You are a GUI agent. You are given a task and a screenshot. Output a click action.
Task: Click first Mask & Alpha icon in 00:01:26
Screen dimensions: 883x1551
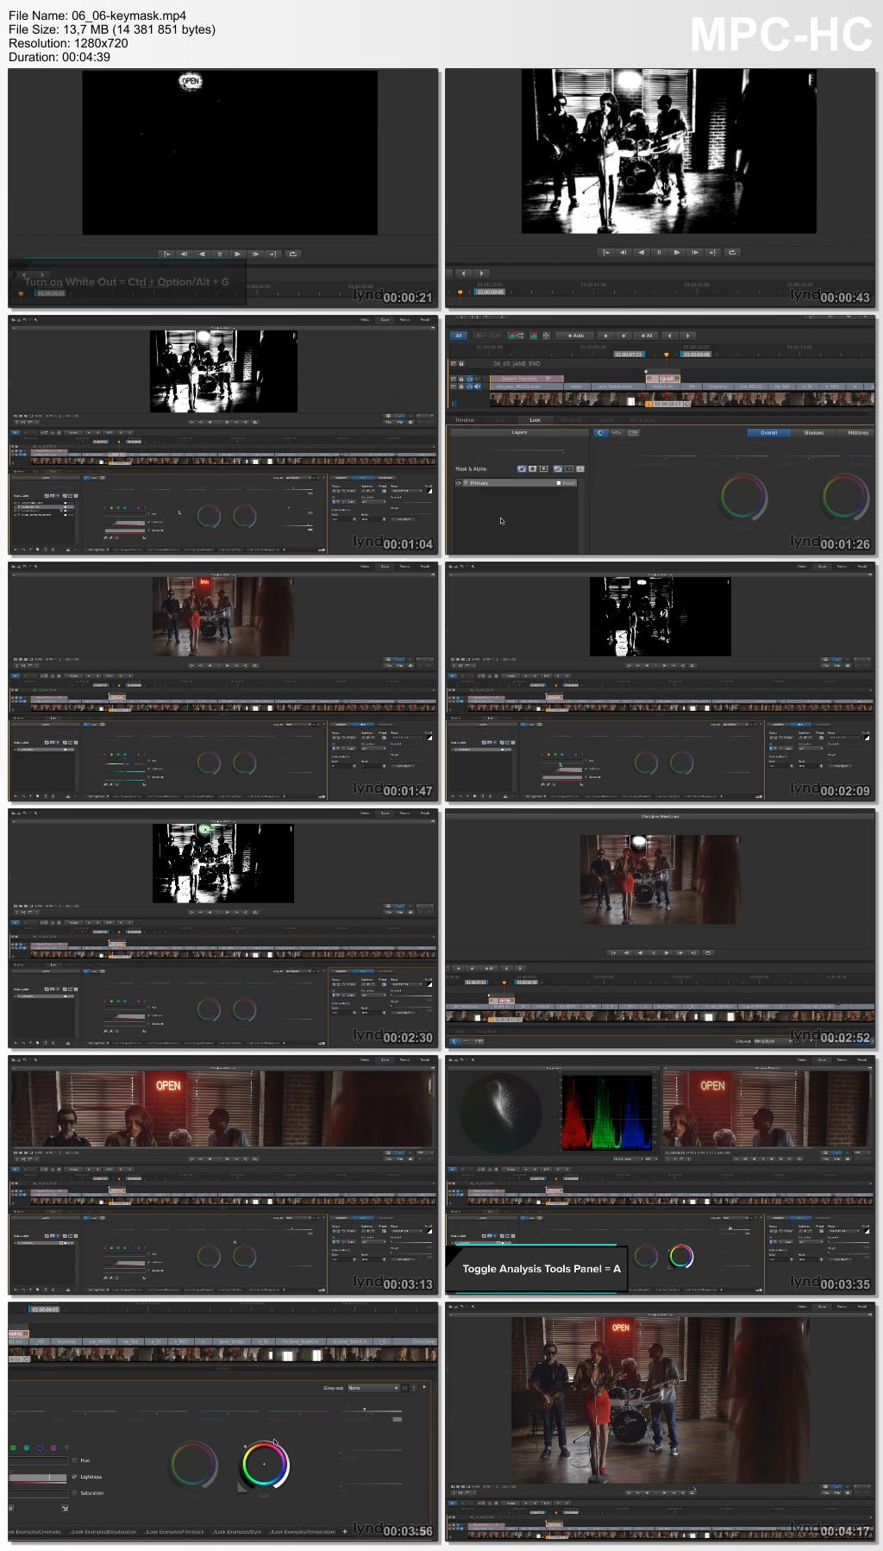coord(522,468)
